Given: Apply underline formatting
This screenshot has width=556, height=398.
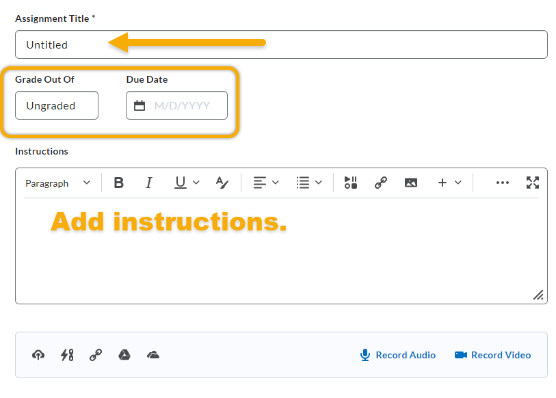Looking at the screenshot, I should click(x=181, y=183).
